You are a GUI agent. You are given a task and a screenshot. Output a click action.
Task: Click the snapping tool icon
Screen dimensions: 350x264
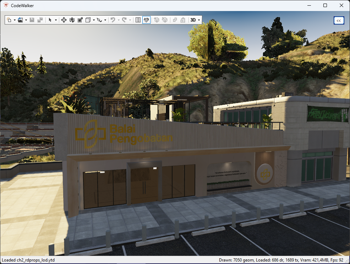[x=99, y=20]
